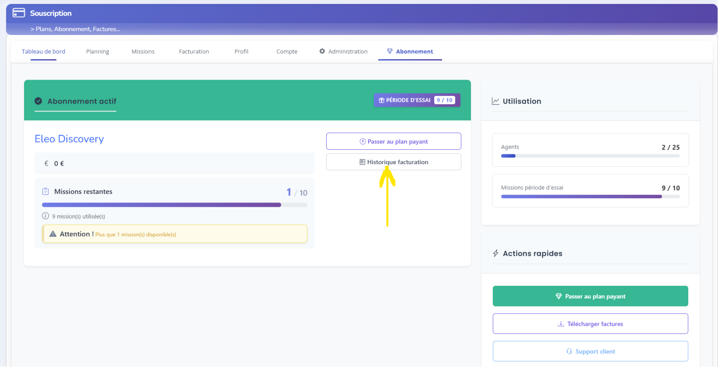
Task: Click the green Passer au plan payant button
Action: 590,296
